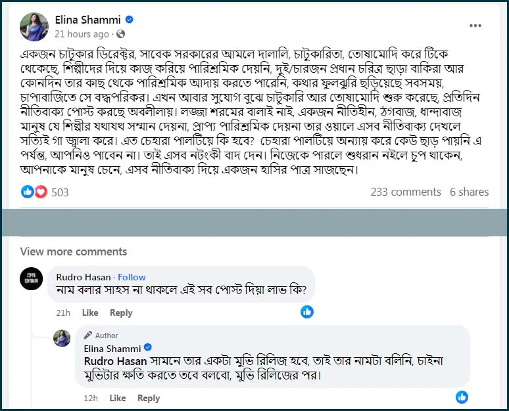Click Rudro Hasan's profile avatar

pos(32,278)
